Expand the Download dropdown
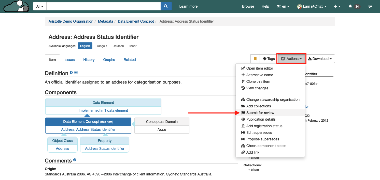The width and height of the screenshot is (380, 180). [x=320, y=59]
